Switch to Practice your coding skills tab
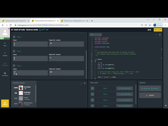 75,21
